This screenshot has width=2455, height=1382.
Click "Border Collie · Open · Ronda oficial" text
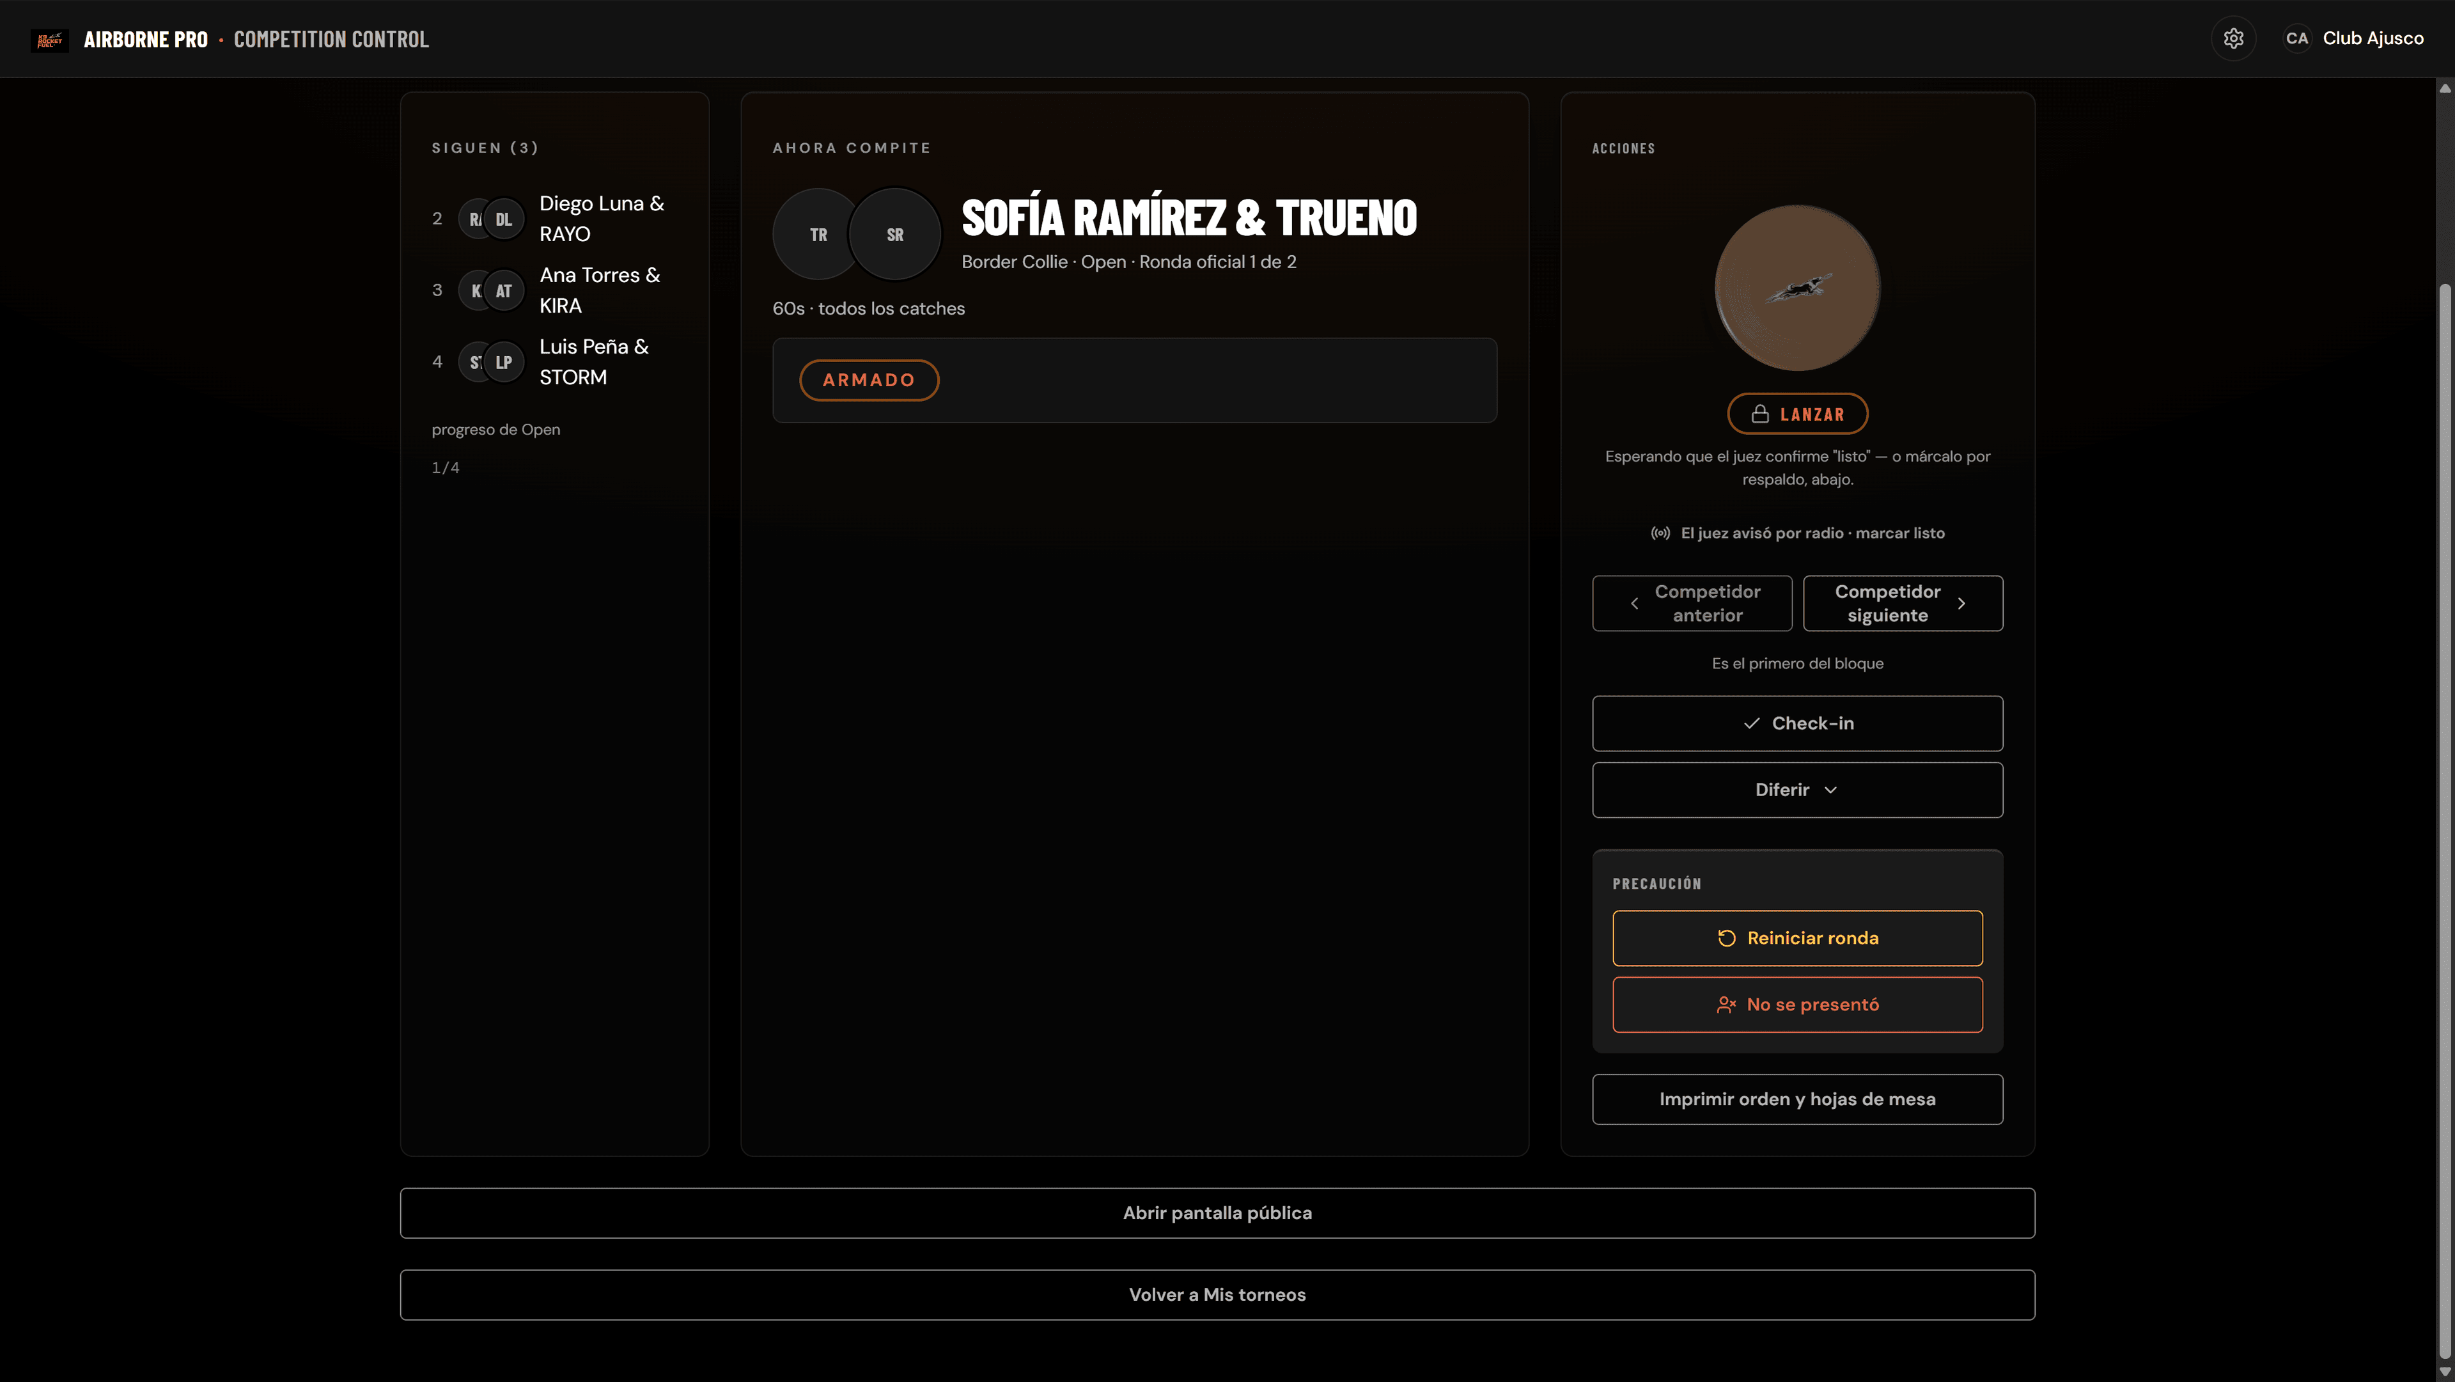[1128, 262]
